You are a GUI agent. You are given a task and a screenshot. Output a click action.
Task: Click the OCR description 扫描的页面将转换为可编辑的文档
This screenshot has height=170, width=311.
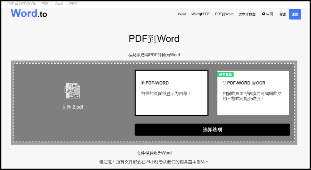click(x=252, y=96)
